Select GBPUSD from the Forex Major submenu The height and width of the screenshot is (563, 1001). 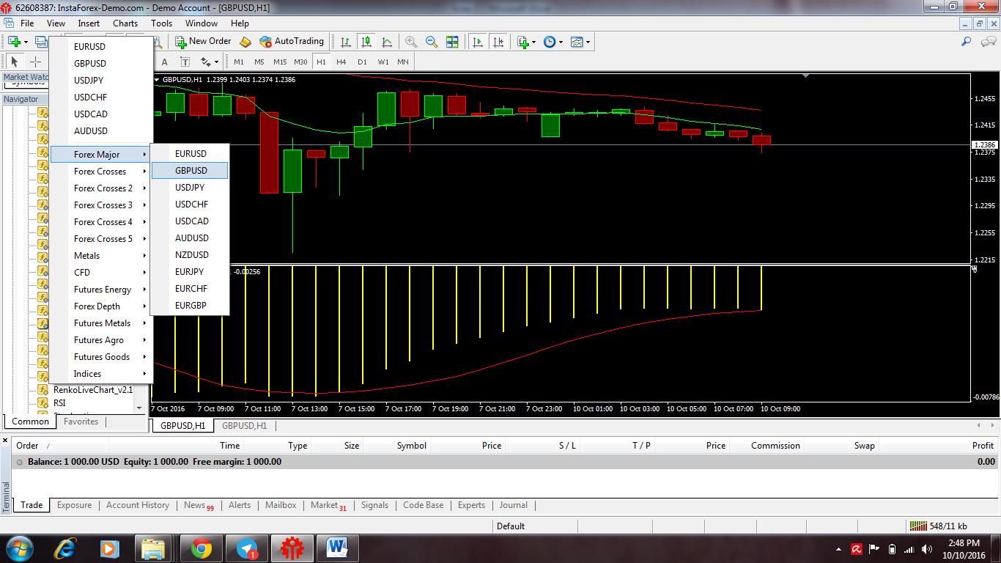click(x=191, y=170)
